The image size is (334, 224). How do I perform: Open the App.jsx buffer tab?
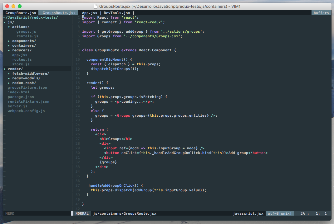pos(90,13)
